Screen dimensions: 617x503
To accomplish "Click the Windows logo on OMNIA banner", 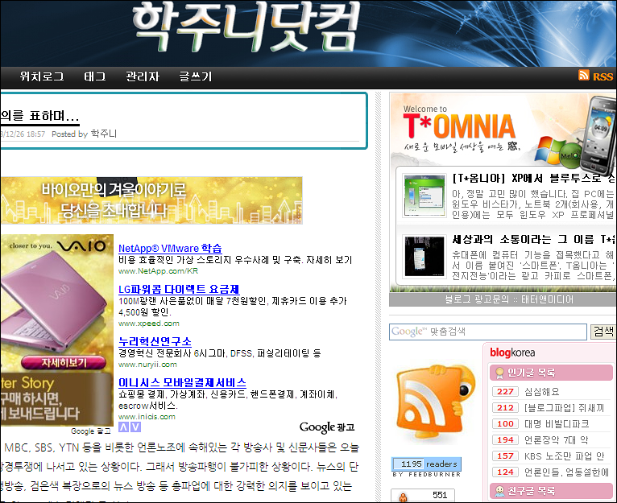I will pos(550,151).
